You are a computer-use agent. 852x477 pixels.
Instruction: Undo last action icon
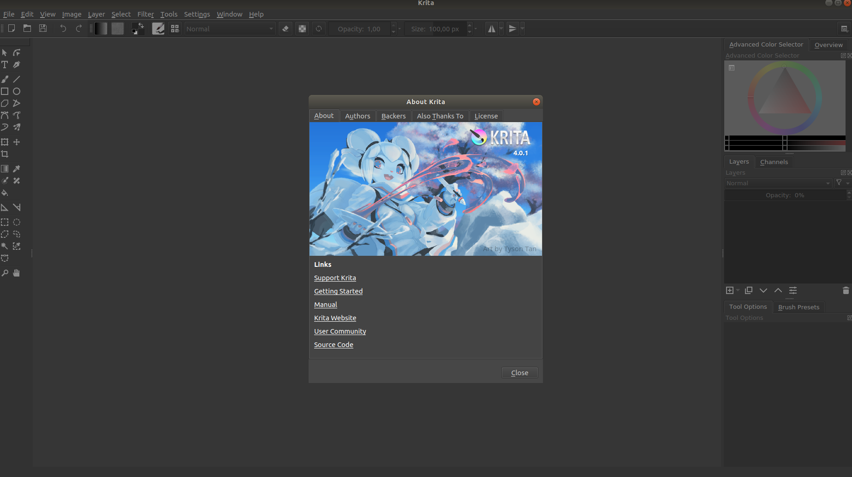pyautogui.click(x=63, y=29)
